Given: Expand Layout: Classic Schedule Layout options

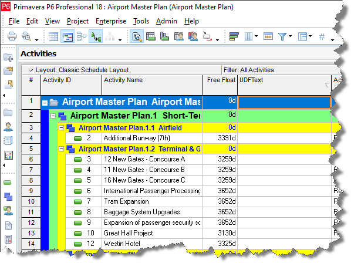Looking at the screenshot, I should tap(31, 70).
